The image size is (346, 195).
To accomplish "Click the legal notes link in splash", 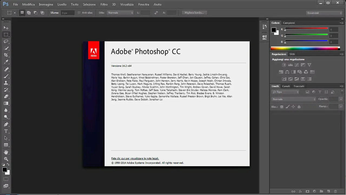I will pyautogui.click(x=135, y=158).
